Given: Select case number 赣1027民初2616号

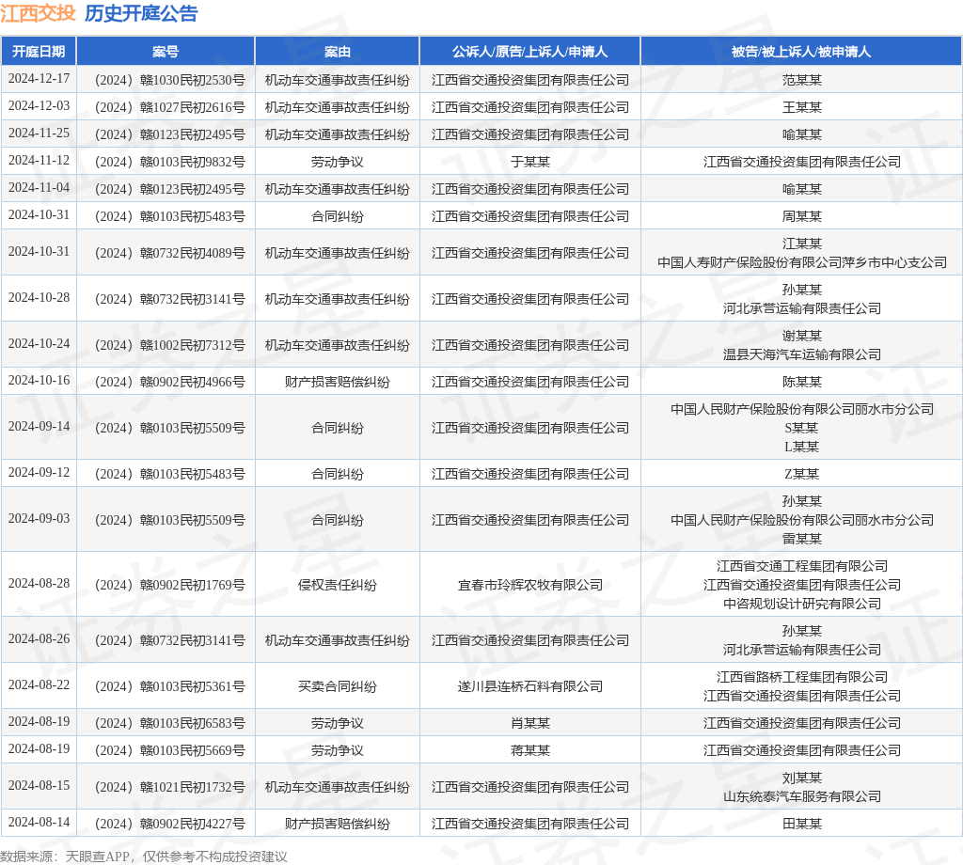Looking at the screenshot, I should (x=170, y=107).
